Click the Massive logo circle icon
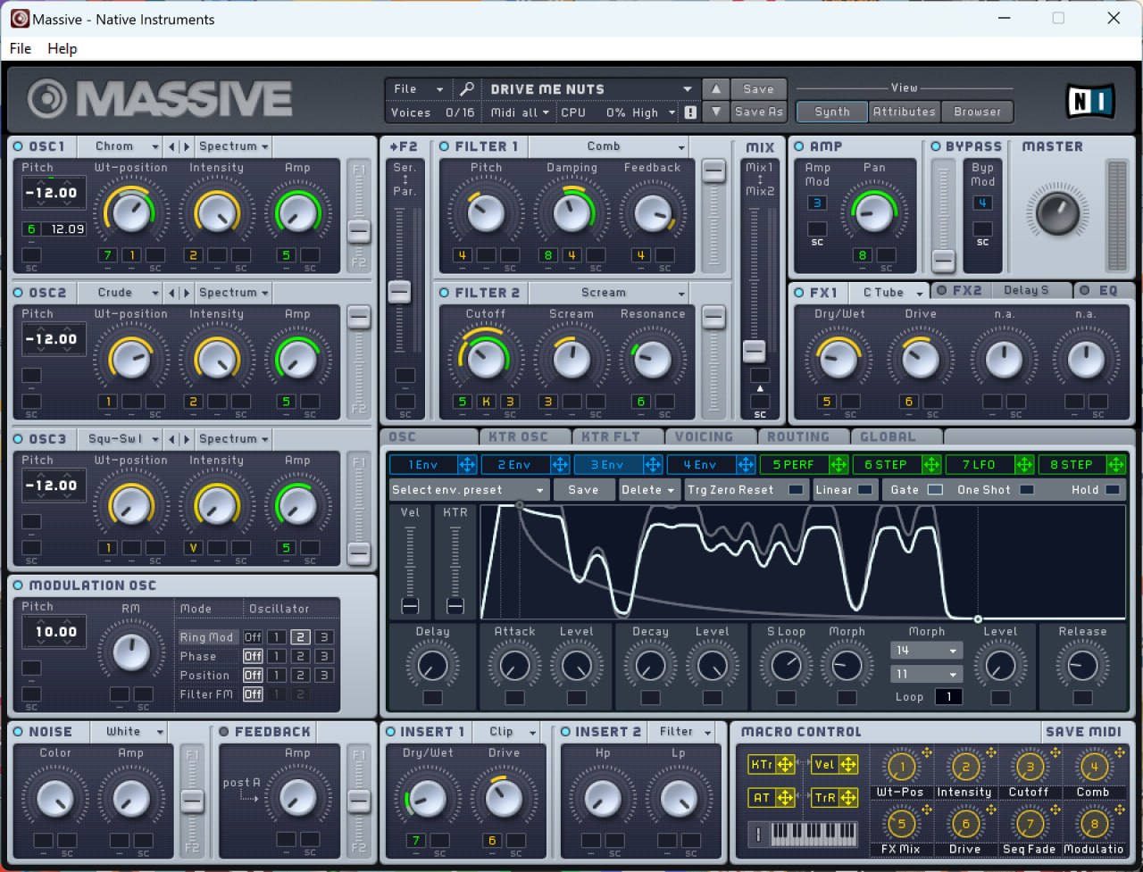 [47, 99]
